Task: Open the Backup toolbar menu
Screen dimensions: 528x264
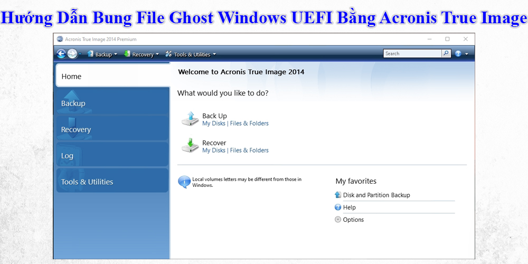Action: pos(103,54)
